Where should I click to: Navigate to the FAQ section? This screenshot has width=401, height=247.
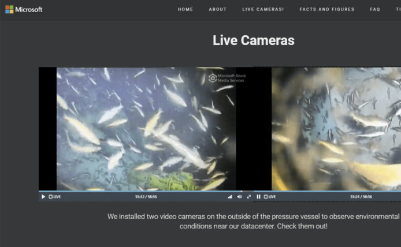pyautogui.click(x=375, y=10)
